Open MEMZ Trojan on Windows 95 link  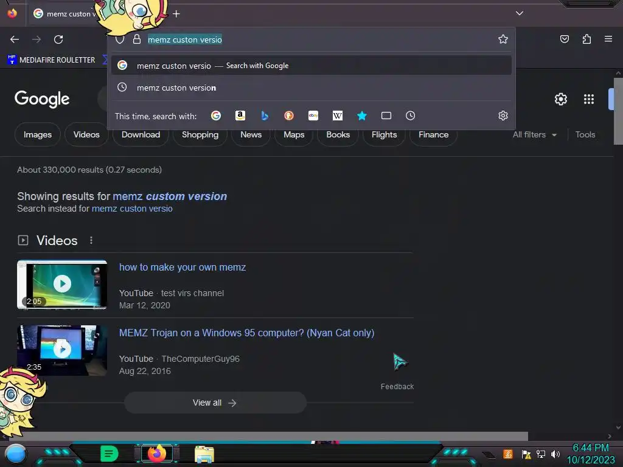coord(247,333)
